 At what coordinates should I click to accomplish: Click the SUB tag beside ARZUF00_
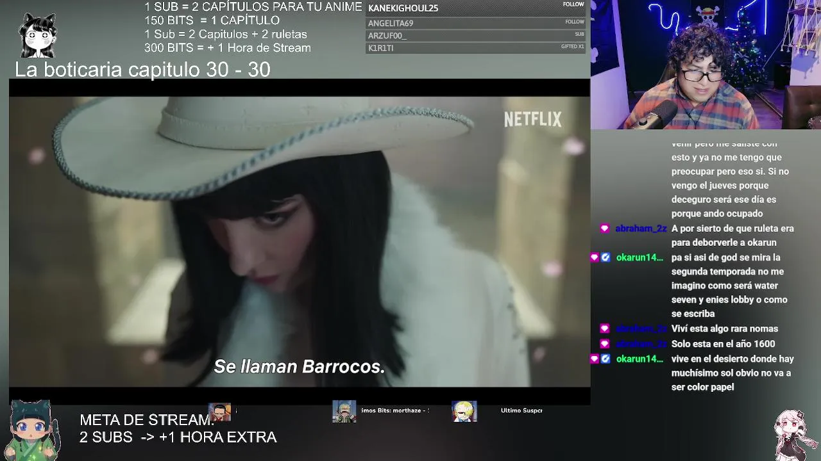coord(579,35)
